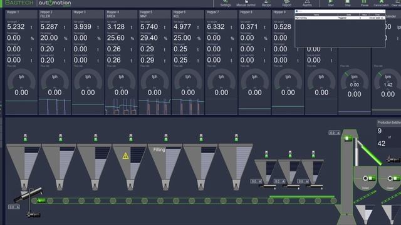Viewport: 401px width, 225px height.
Task: Click beacon light above the warning hopper
Action: click(x=131, y=137)
